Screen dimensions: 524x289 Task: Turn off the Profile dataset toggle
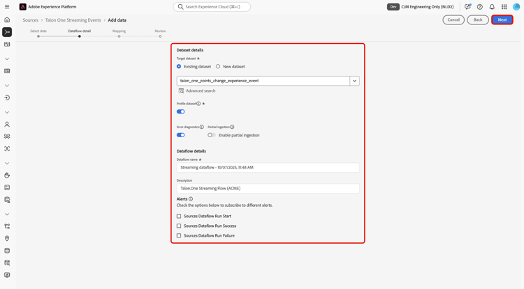click(x=181, y=111)
